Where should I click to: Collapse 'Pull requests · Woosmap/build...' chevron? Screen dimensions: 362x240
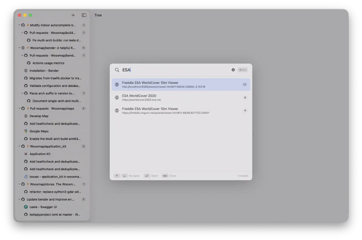pos(22,33)
